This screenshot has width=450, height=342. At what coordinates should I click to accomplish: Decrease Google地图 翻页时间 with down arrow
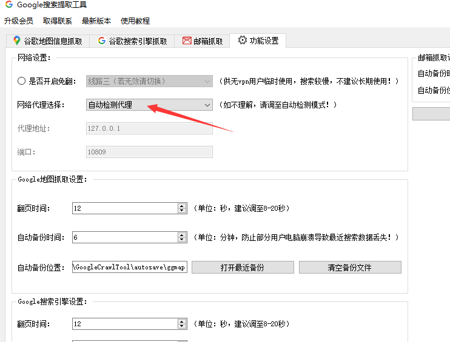tap(182, 211)
